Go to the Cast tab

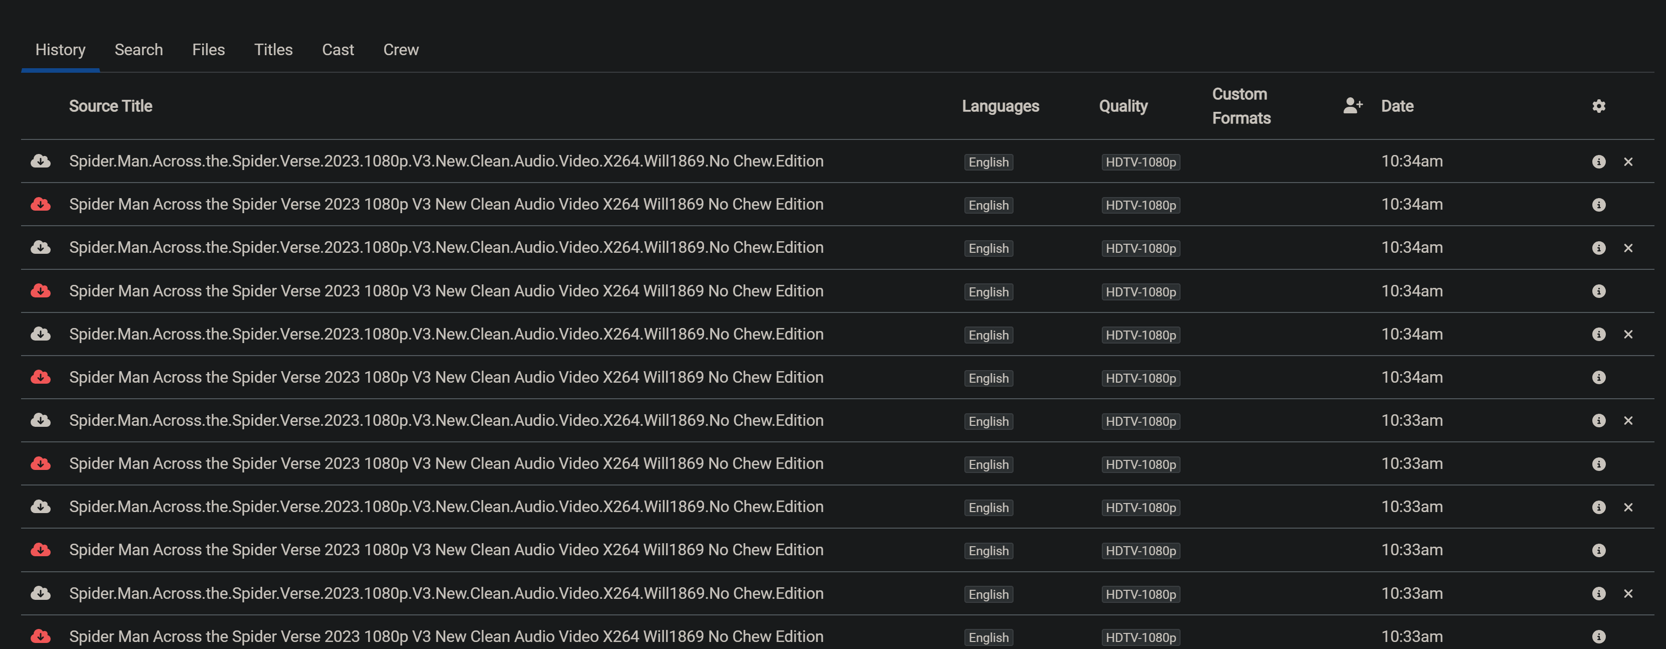click(338, 50)
